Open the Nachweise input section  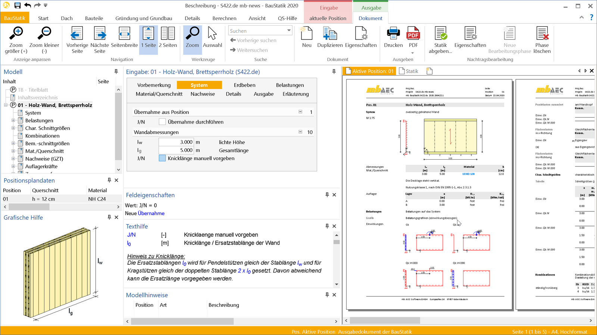point(203,94)
